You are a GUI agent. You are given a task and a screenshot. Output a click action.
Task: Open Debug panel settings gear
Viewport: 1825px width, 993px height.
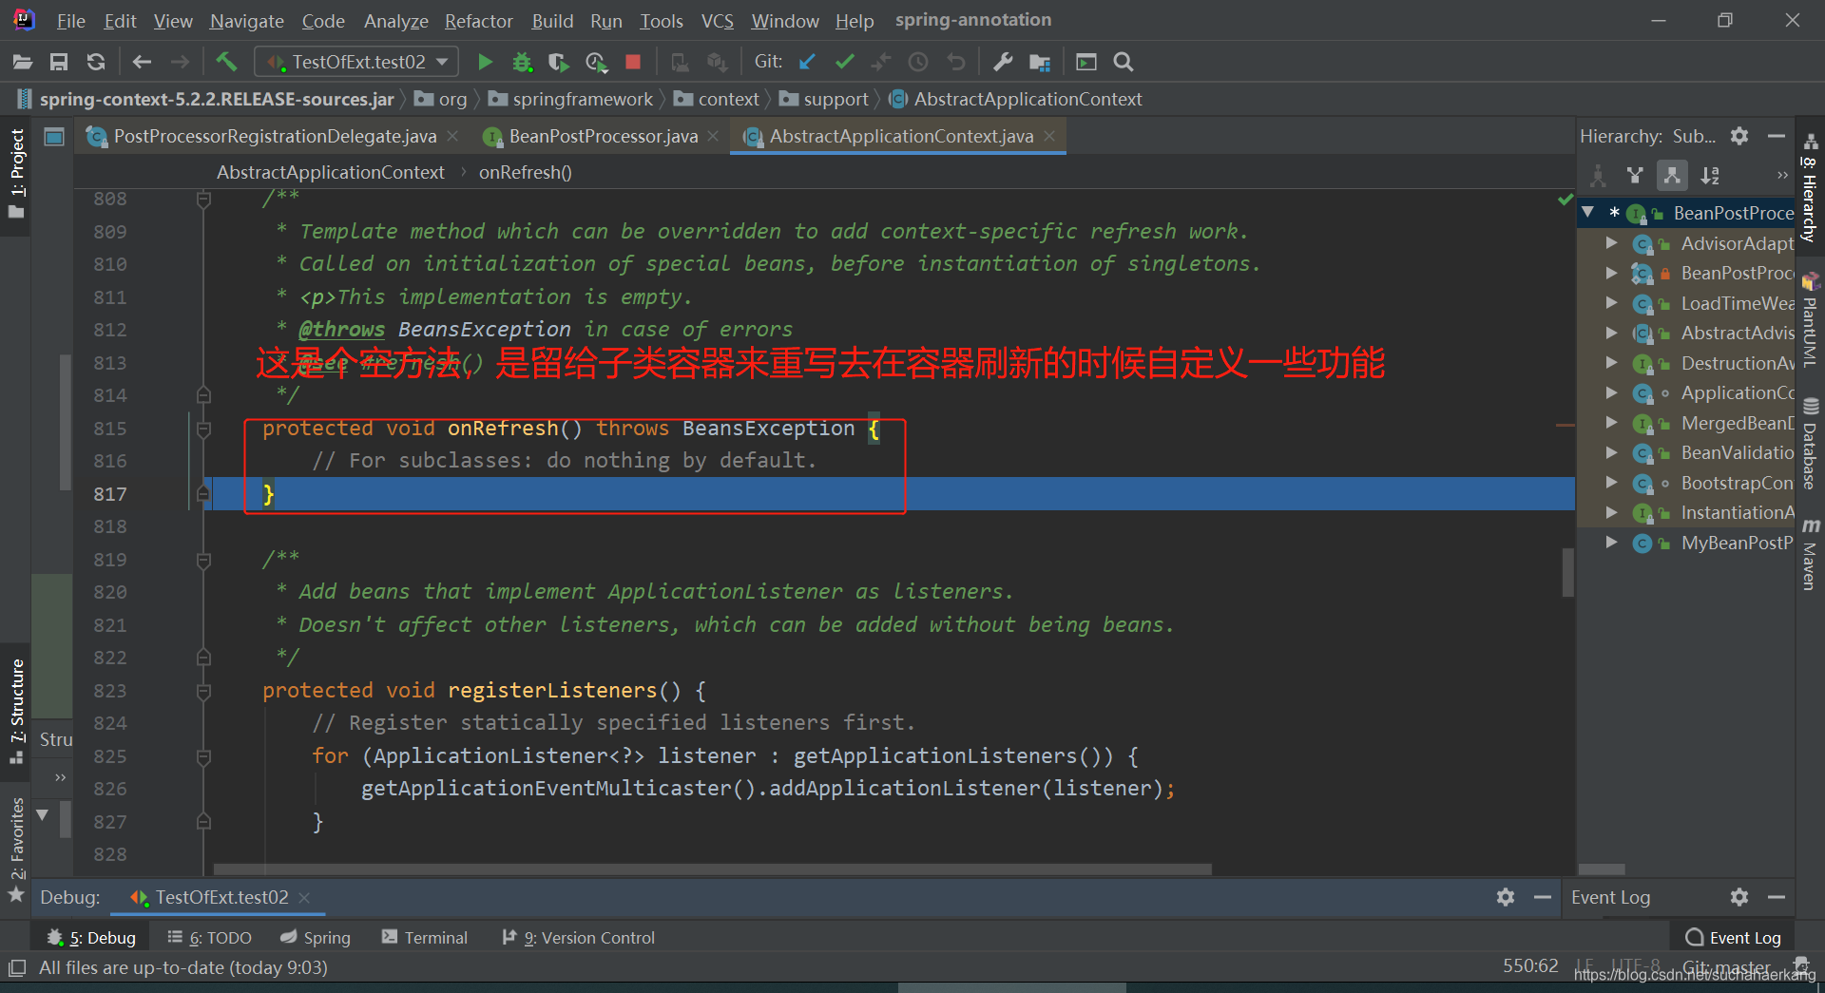(x=1506, y=897)
